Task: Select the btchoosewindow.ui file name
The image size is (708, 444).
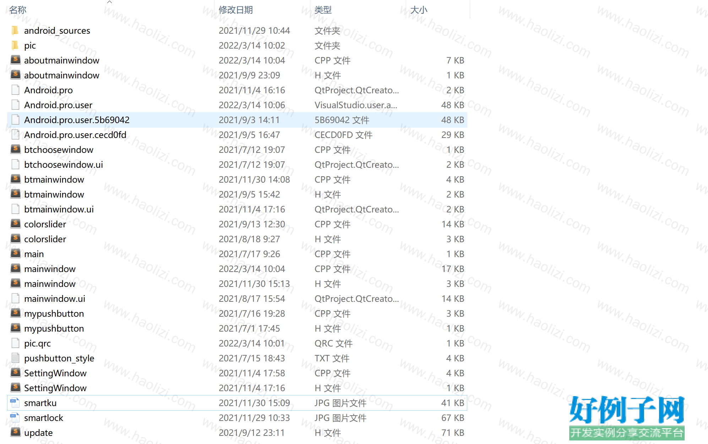Action: [x=64, y=165]
